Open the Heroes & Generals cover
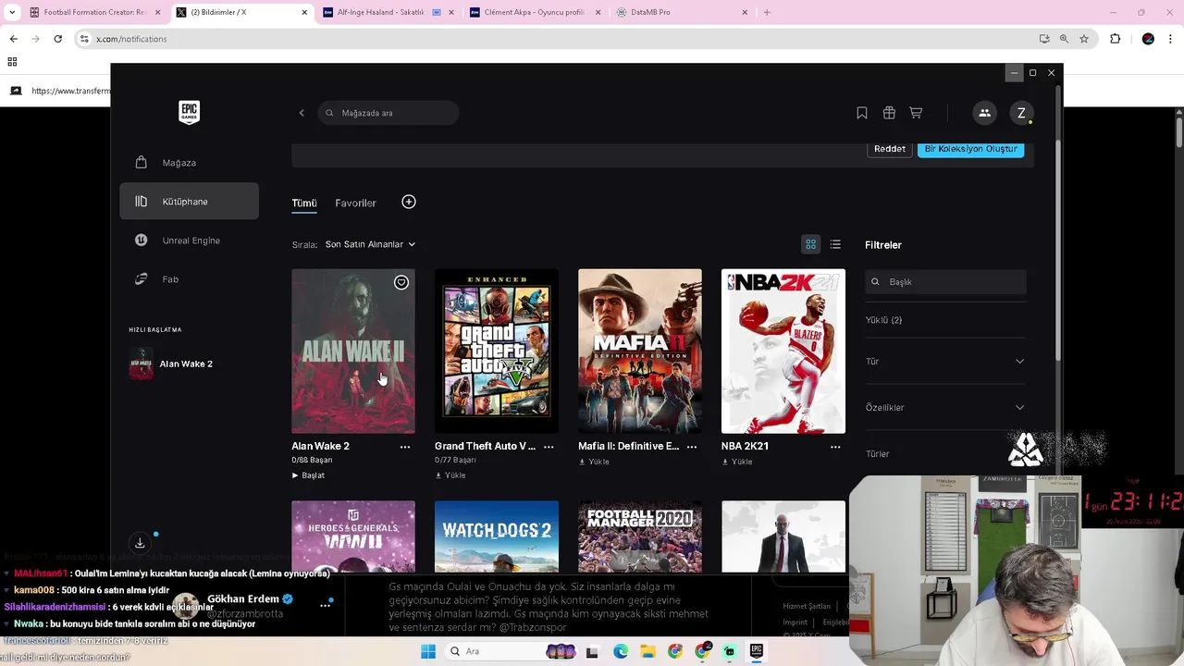 coord(353,536)
